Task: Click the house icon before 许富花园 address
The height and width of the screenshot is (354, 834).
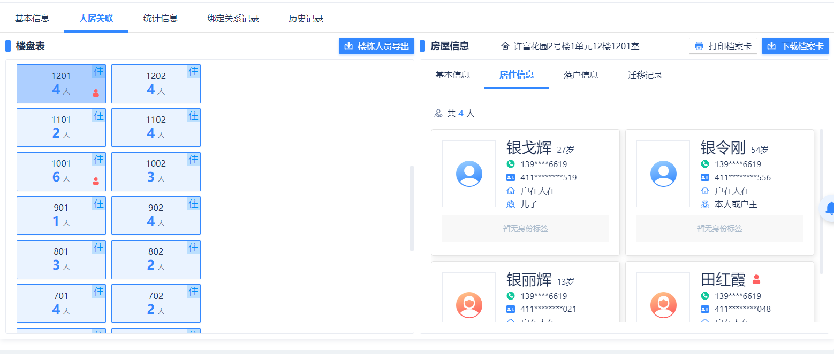Action: coord(505,46)
